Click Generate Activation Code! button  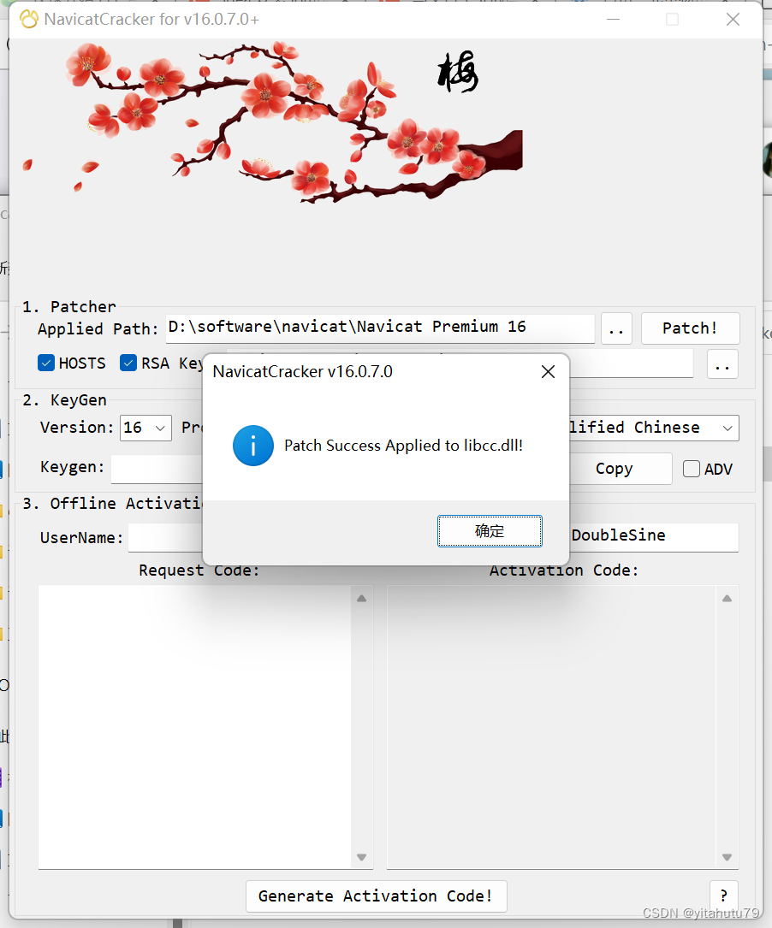tap(377, 896)
